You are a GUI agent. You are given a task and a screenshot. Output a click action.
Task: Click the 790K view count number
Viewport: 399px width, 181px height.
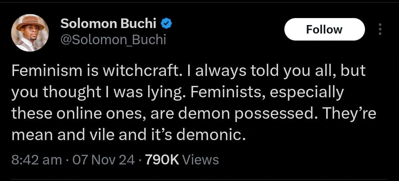tap(162, 160)
